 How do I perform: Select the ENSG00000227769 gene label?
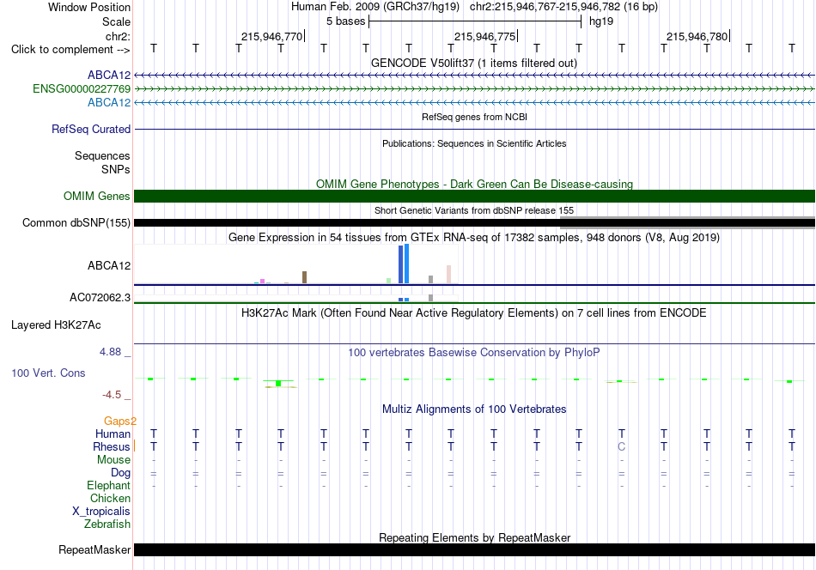pyautogui.click(x=82, y=89)
